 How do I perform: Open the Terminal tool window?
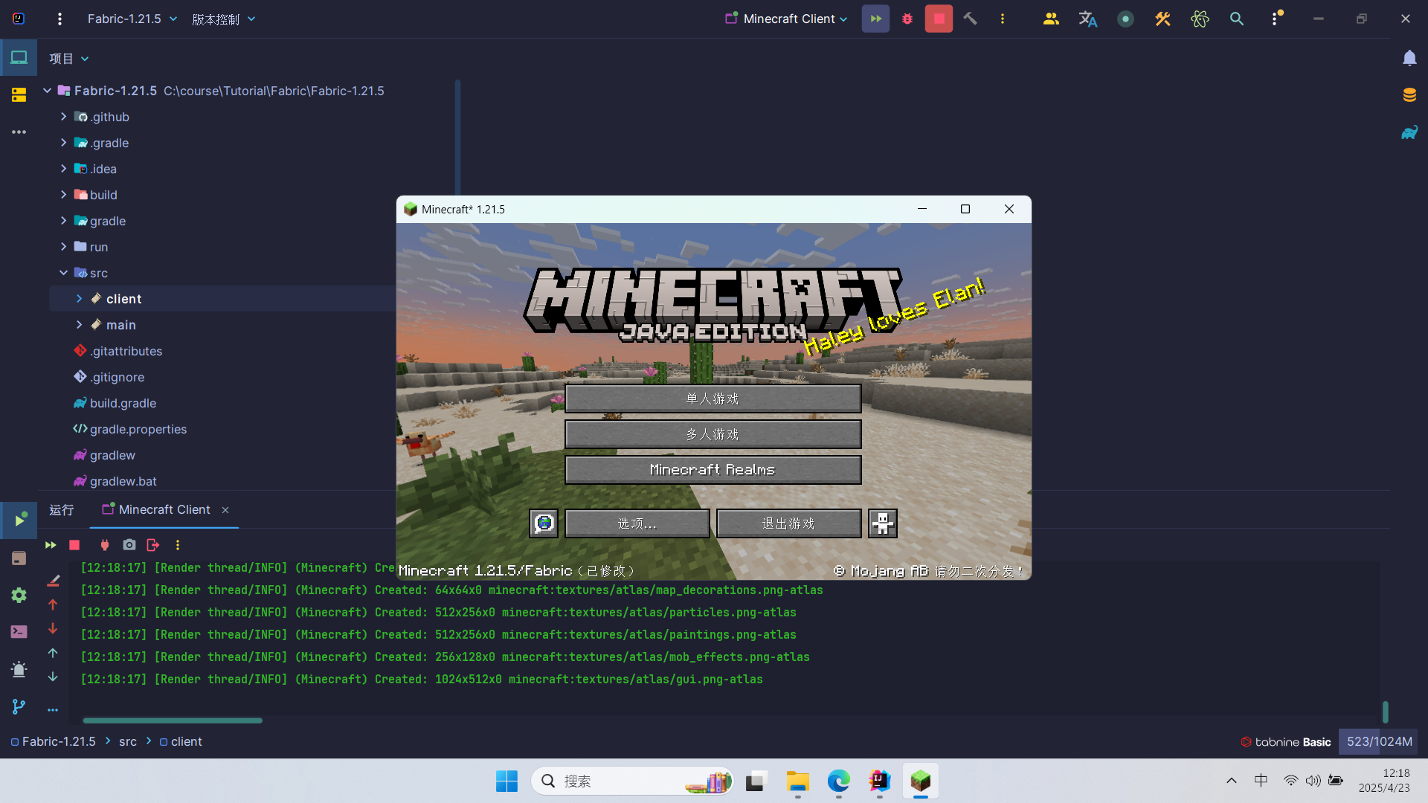click(19, 632)
